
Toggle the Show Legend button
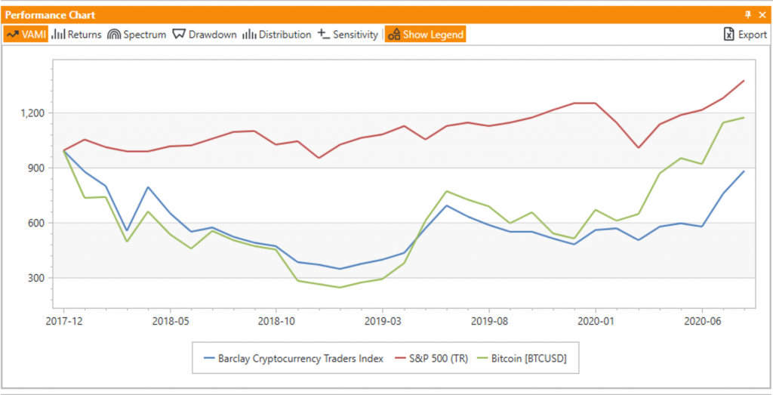(425, 35)
